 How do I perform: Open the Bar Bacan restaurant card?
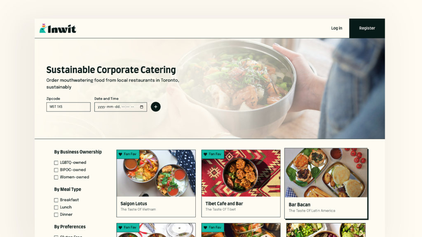point(326,183)
